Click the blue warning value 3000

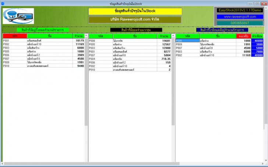[x=257, y=44]
